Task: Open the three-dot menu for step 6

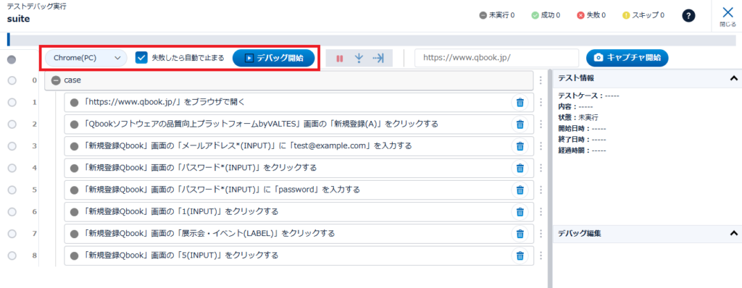Action: coord(541,211)
